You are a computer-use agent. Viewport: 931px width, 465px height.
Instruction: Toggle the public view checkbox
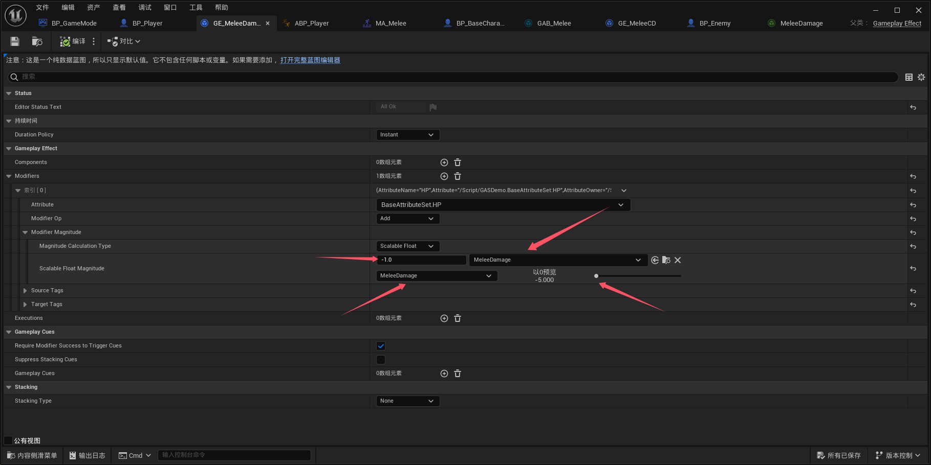click(8, 440)
